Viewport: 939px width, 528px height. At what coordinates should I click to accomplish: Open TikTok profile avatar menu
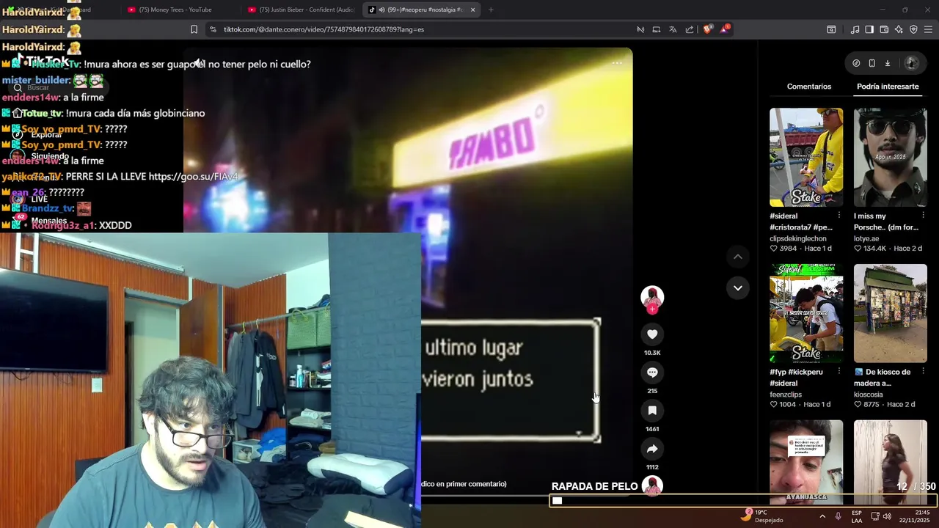click(912, 63)
